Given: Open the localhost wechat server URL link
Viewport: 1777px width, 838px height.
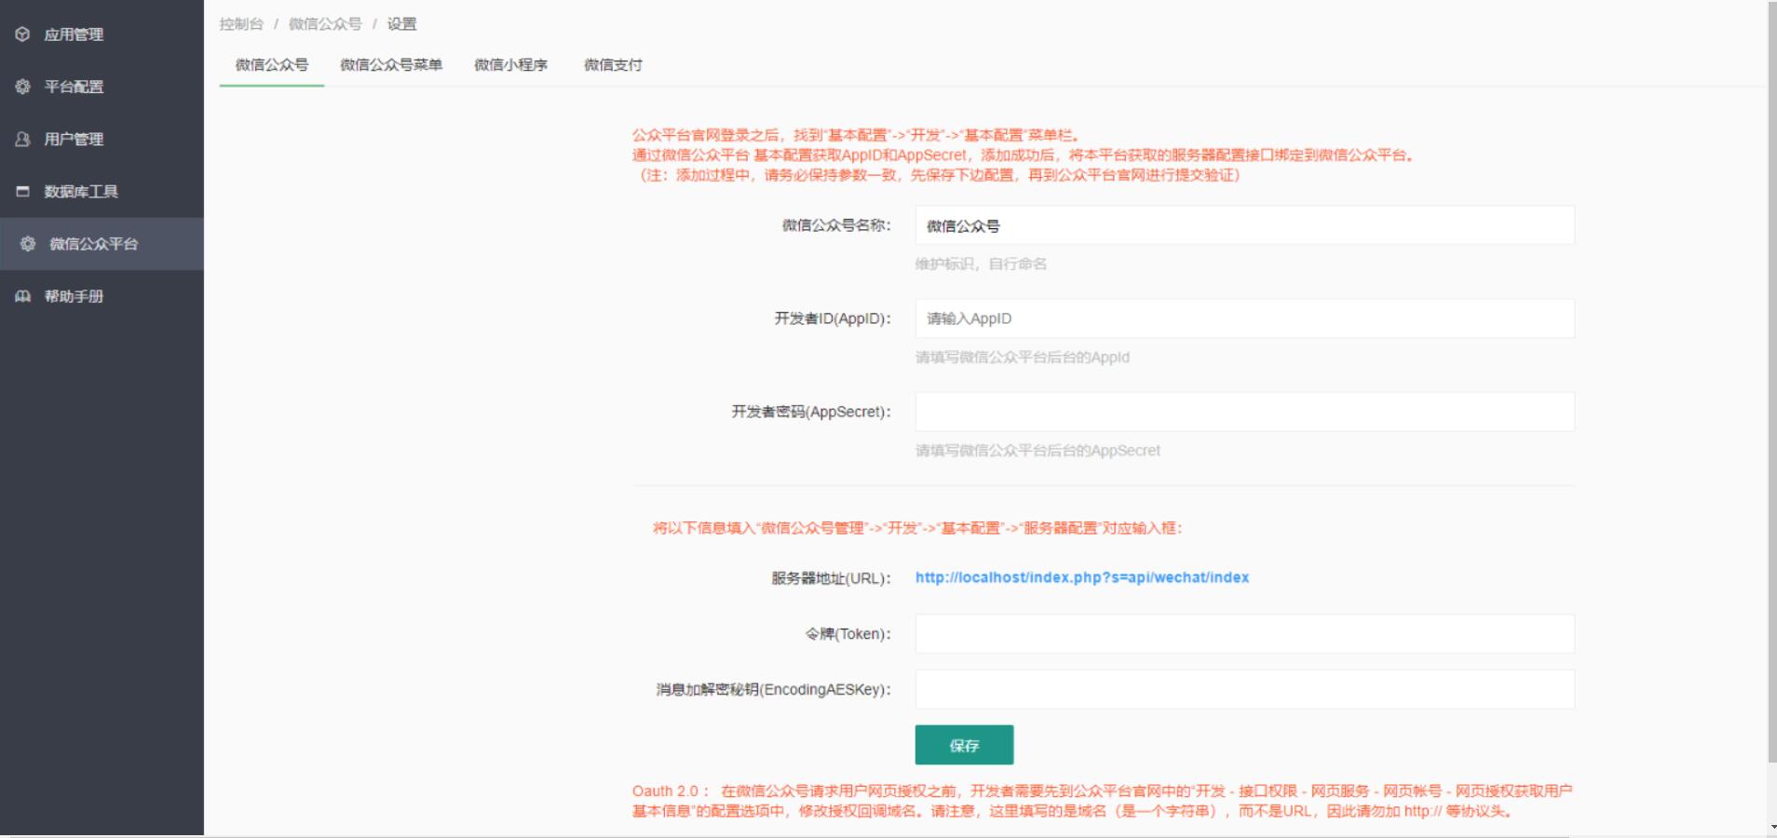Looking at the screenshot, I should [1081, 577].
